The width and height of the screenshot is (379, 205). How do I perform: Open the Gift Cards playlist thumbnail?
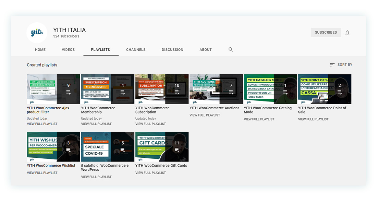[162, 147]
